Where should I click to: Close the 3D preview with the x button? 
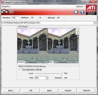coord(77,30)
